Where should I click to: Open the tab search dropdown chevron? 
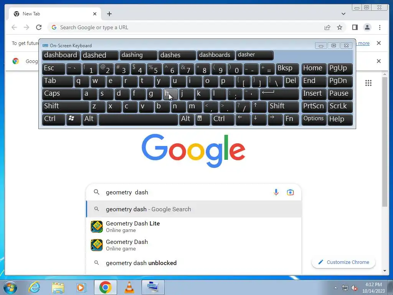(x=343, y=14)
